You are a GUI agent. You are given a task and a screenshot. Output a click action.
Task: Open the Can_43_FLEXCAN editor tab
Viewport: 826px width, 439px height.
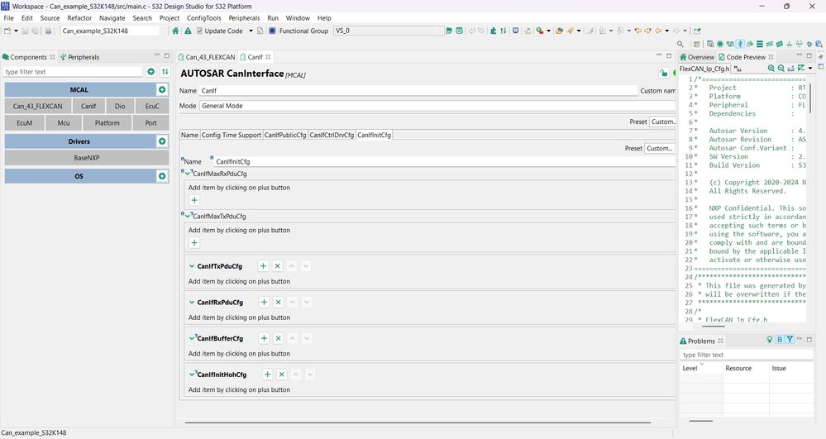click(207, 57)
